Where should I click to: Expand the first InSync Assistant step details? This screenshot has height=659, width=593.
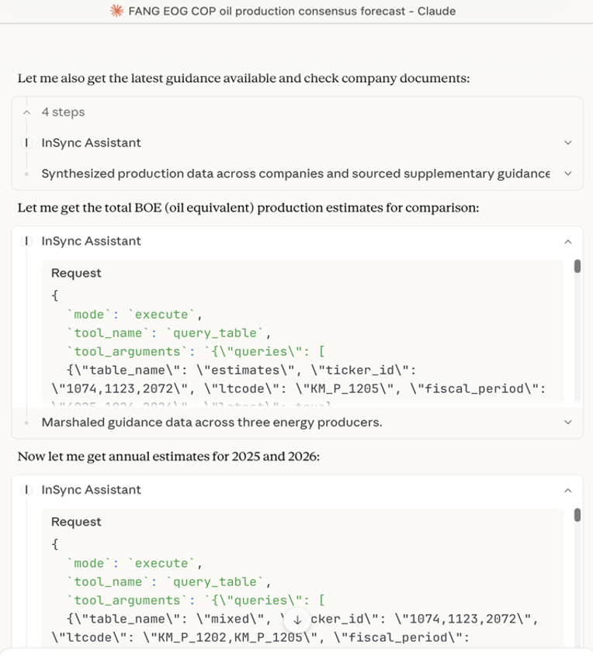click(567, 143)
